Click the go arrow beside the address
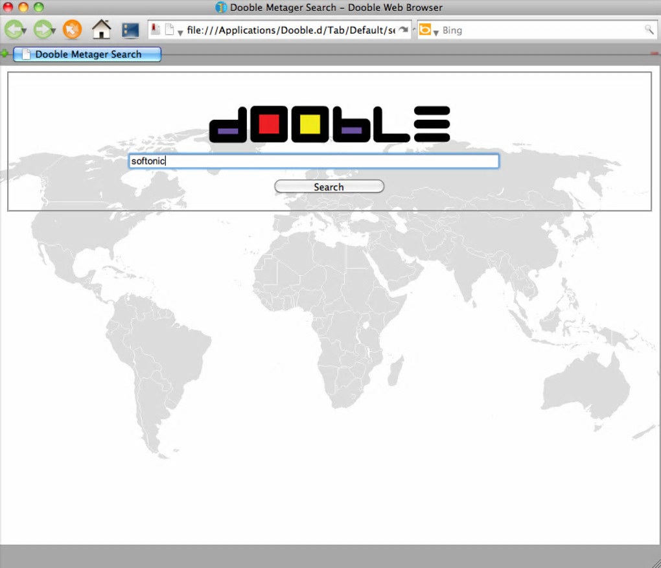 (404, 30)
